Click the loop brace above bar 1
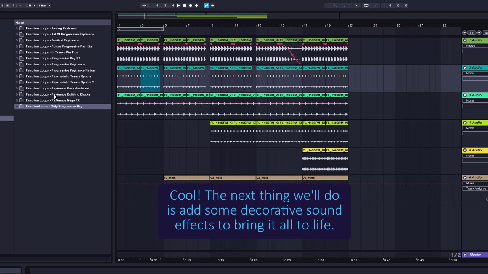This screenshot has width=488, height=274. (140, 29)
